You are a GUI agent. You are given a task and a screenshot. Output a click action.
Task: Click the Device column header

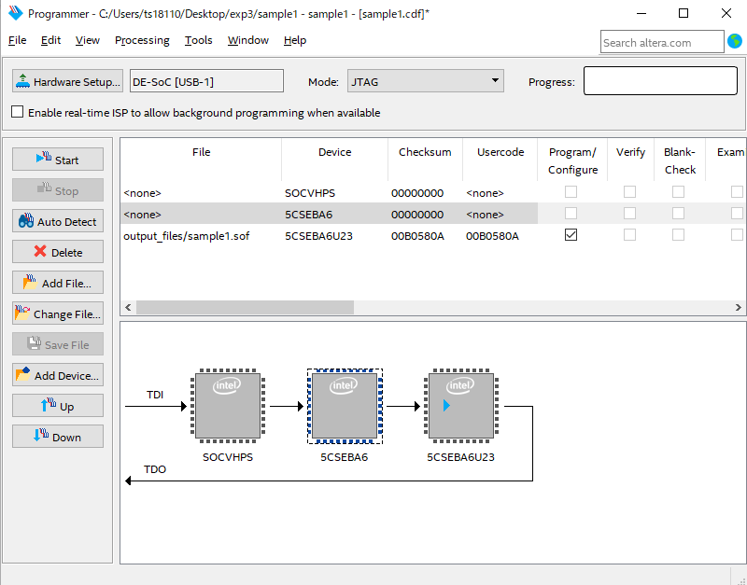pyautogui.click(x=335, y=160)
